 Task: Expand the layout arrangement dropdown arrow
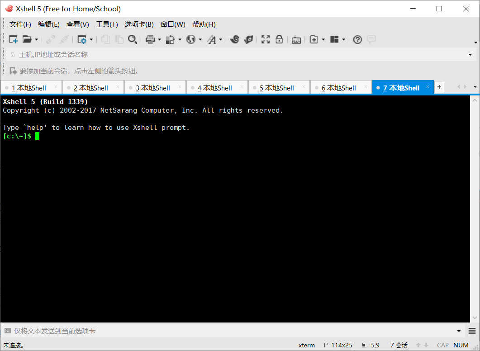coord(343,40)
